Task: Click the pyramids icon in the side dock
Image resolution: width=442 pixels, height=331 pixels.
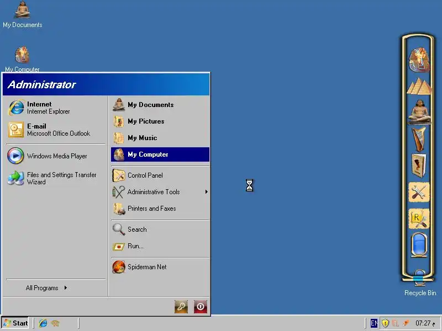Action: (x=419, y=86)
